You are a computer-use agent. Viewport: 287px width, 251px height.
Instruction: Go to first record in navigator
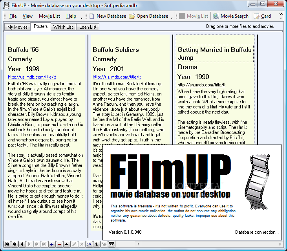[x=7, y=244]
